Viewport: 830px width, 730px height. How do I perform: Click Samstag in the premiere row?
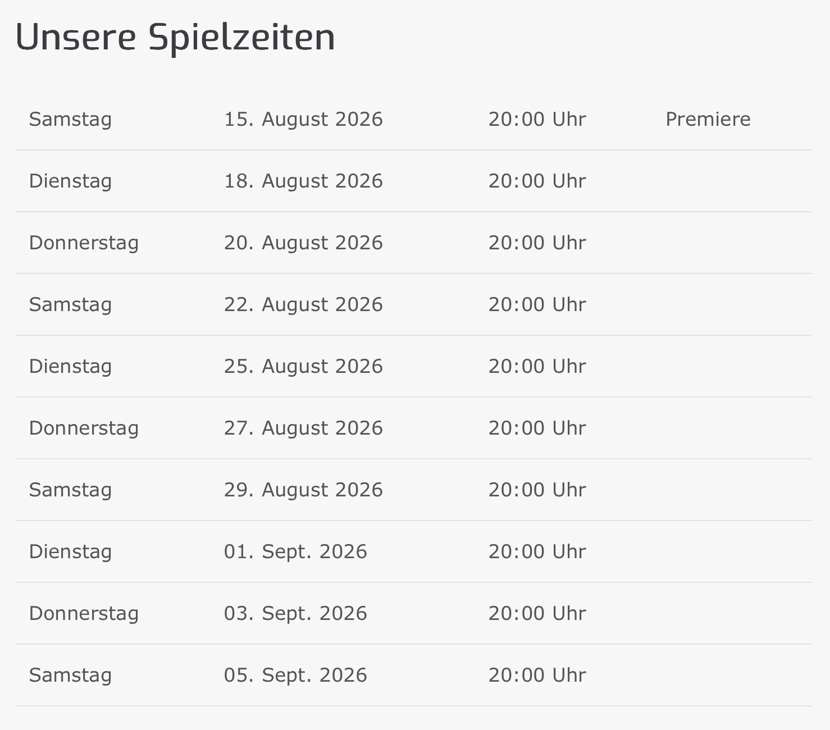pos(70,119)
